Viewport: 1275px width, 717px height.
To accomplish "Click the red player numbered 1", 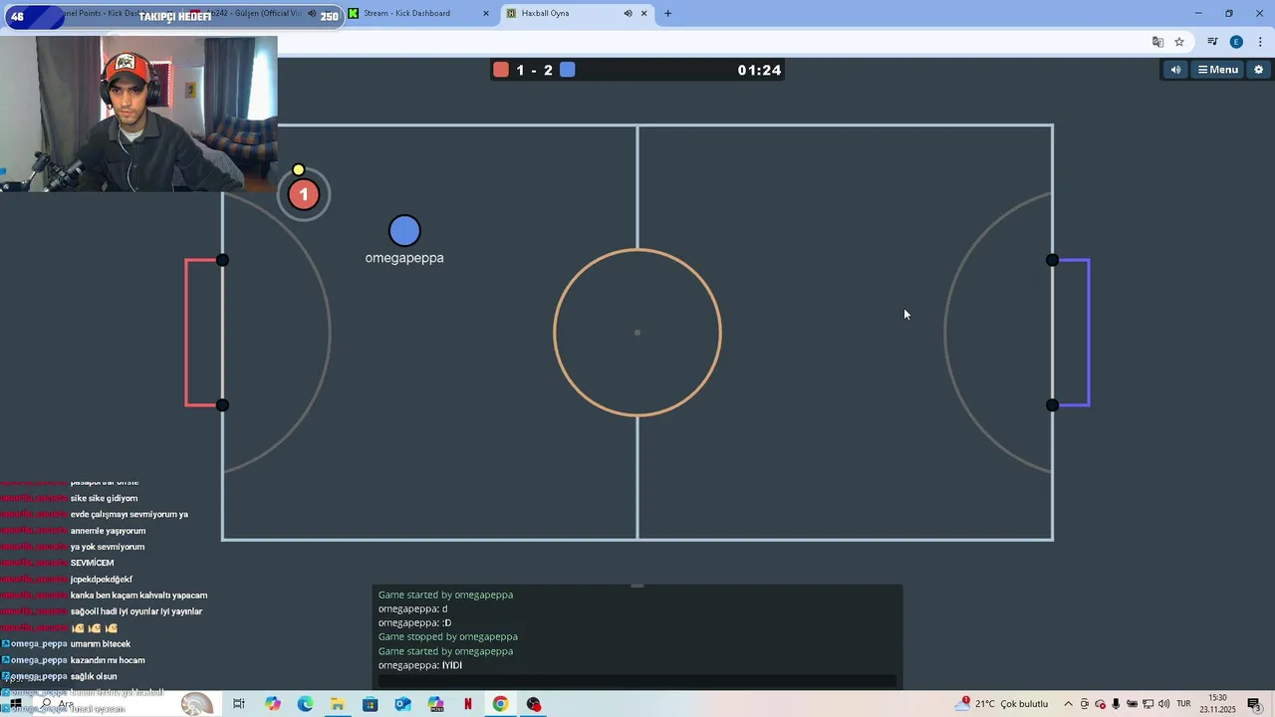I will pyautogui.click(x=304, y=195).
